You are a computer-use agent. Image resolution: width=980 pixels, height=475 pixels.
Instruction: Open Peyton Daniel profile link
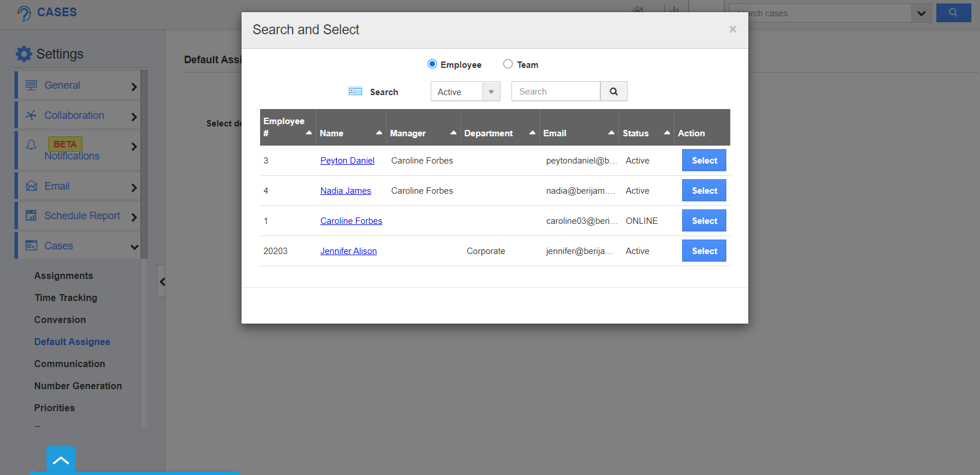point(347,161)
